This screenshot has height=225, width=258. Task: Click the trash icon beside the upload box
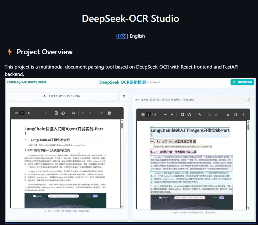[124, 96]
